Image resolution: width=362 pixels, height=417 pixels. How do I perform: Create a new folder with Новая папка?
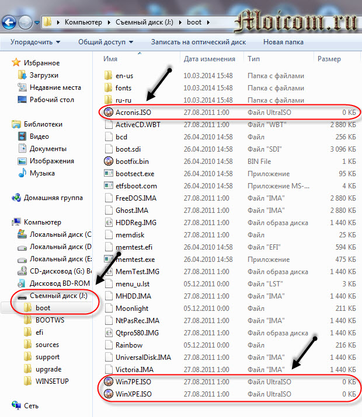pyautogui.click(x=283, y=42)
